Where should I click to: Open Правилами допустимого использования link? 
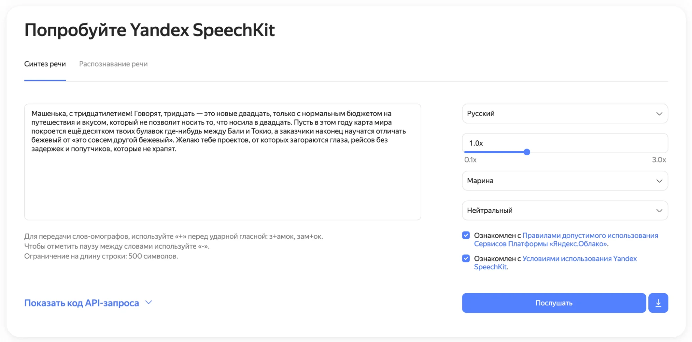coord(590,235)
